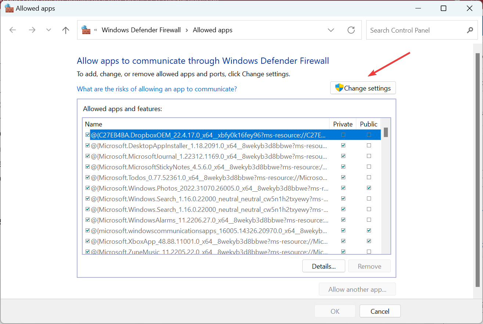Viewport: 483px width, 324px height.
Task: Click the Forward navigation arrow
Action: pyautogui.click(x=32, y=30)
